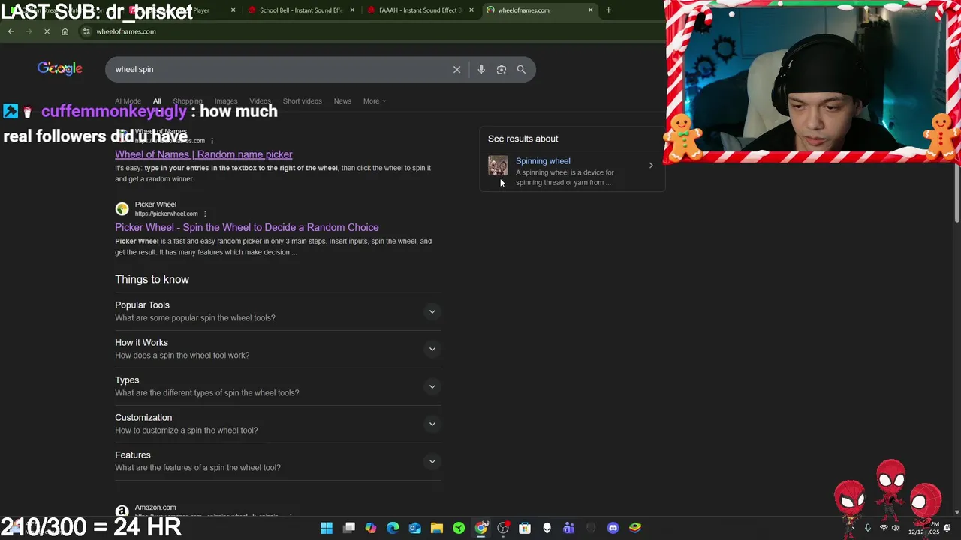This screenshot has height=540, width=961.
Task: Open Wheel of Names random picker link
Action: 203,154
